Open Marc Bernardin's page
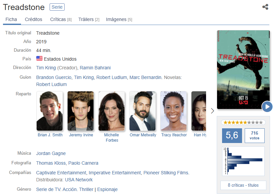This screenshot has height=194, width=274. [145, 77]
